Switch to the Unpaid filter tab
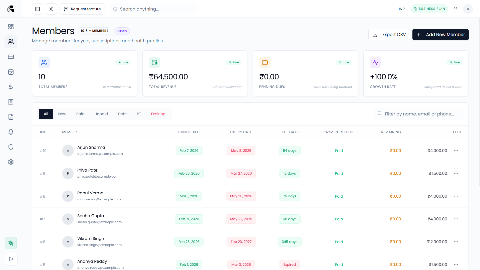The image size is (480, 270). tap(101, 114)
